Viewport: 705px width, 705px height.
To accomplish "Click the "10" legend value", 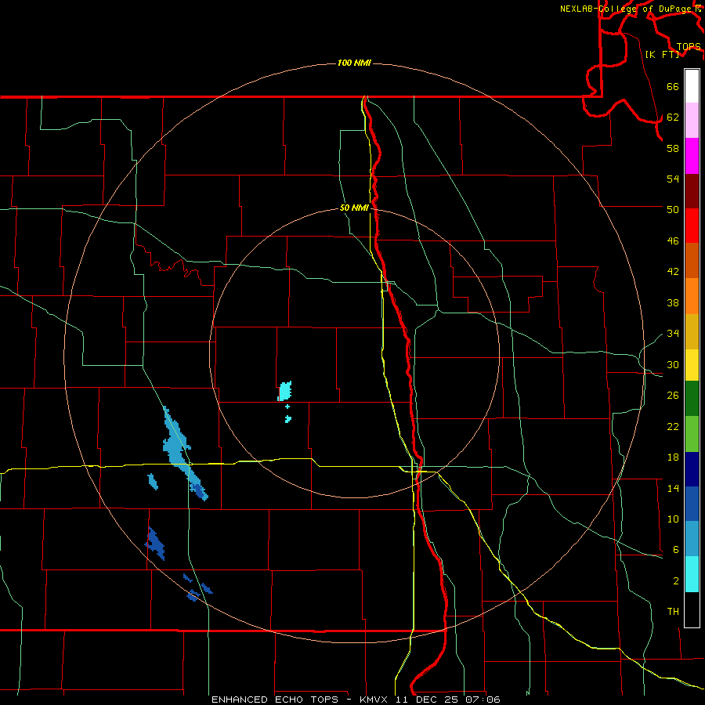I will point(673,519).
